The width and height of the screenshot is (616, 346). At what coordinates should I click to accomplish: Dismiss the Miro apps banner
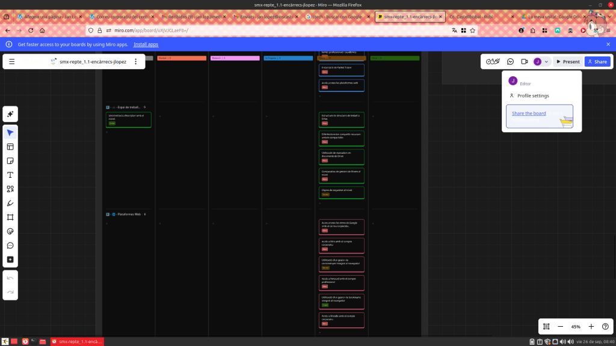click(608, 44)
